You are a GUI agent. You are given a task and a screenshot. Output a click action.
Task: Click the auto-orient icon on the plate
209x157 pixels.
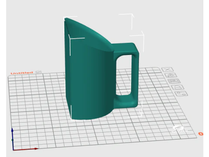pos(171,75)
